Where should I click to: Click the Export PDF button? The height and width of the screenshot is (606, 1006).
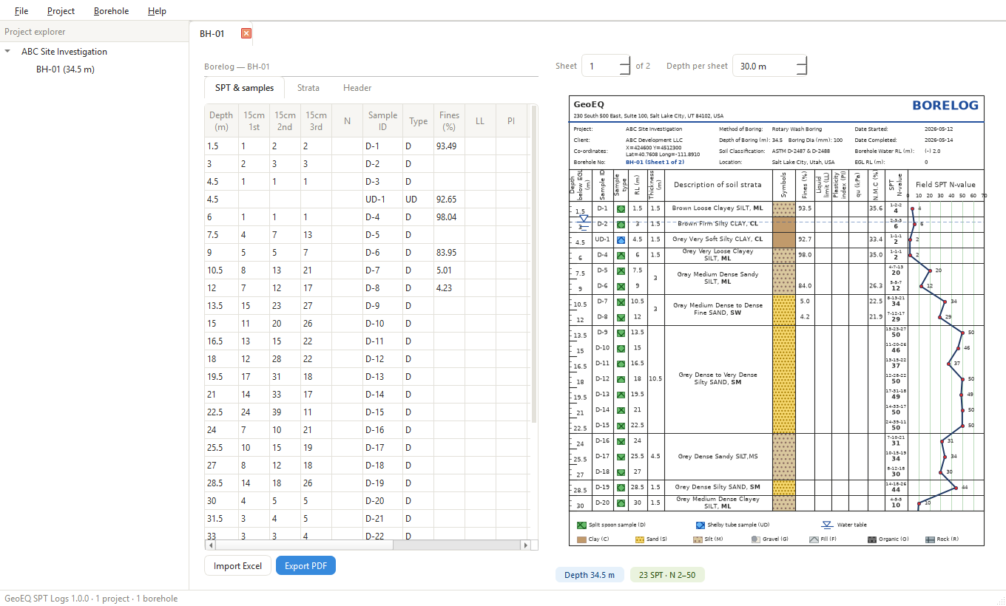point(305,566)
